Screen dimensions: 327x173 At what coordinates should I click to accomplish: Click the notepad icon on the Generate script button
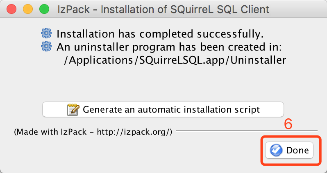click(x=73, y=109)
